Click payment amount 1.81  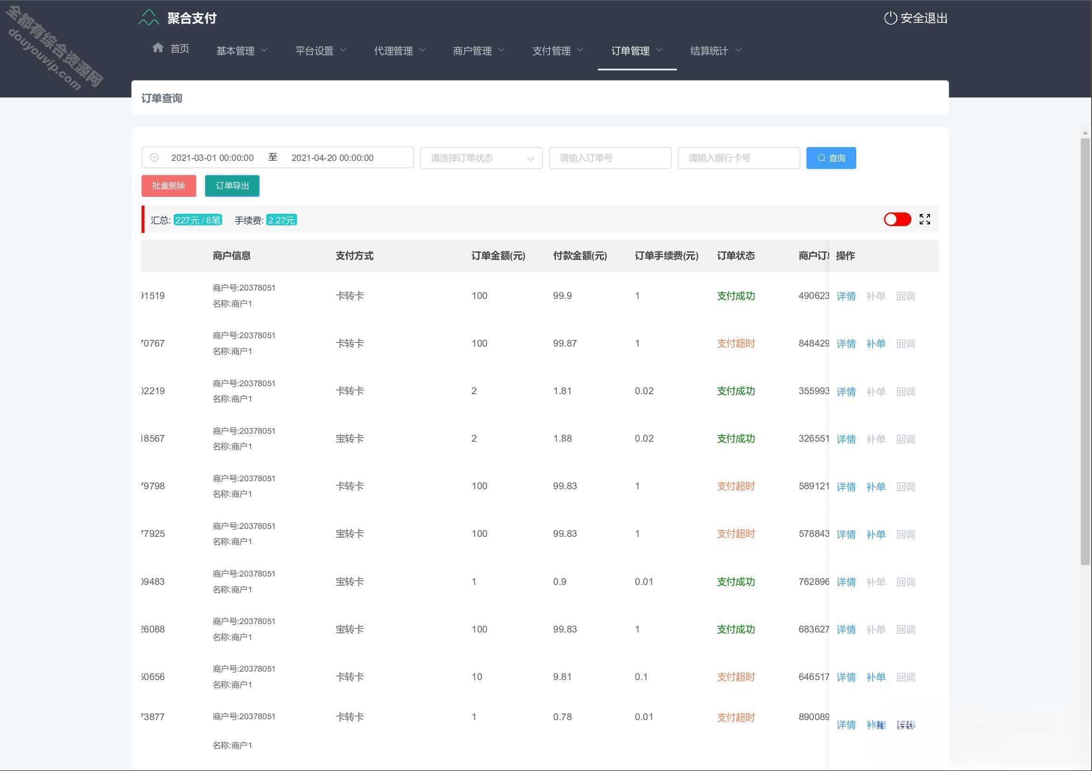click(562, 390)
